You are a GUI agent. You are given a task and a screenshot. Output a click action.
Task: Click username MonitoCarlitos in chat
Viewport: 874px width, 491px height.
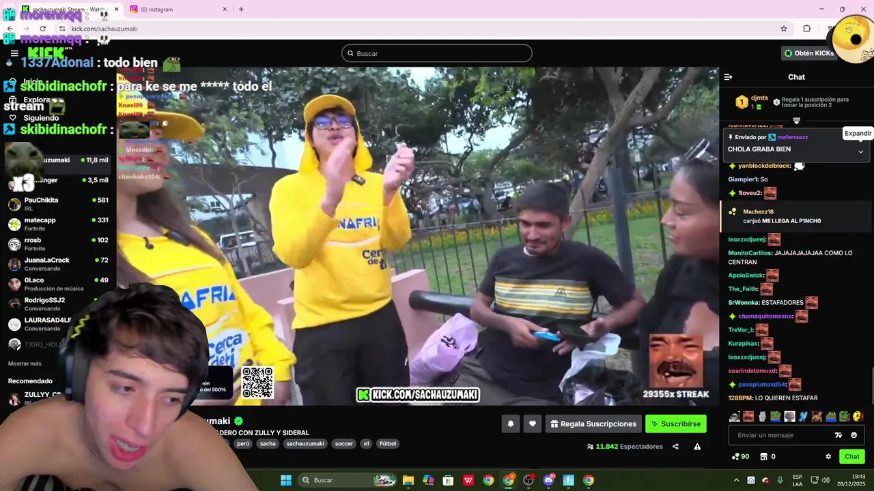click(750, 253)
